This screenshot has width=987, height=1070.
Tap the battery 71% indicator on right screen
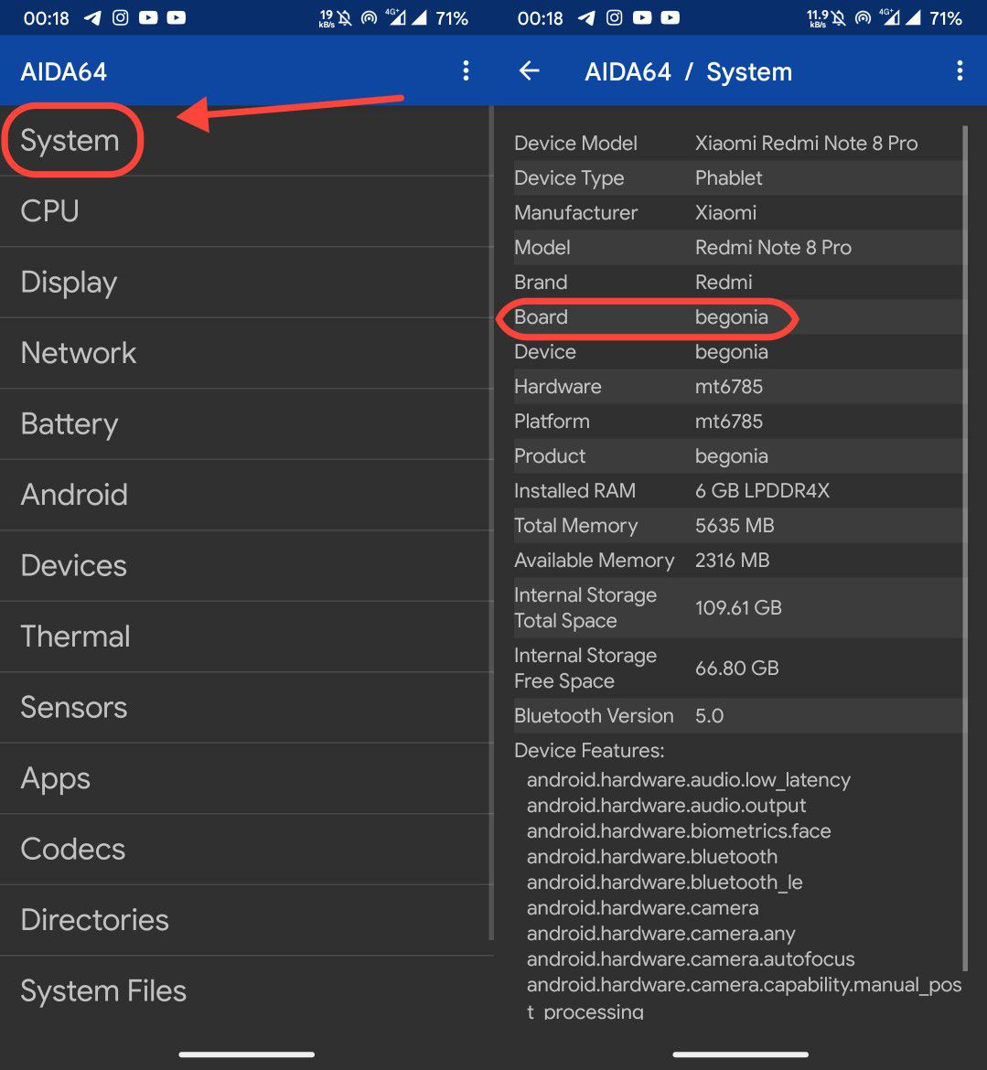click(945, 18)
